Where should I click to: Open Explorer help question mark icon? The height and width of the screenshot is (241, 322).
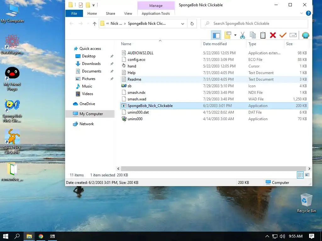tap(308, 13)
